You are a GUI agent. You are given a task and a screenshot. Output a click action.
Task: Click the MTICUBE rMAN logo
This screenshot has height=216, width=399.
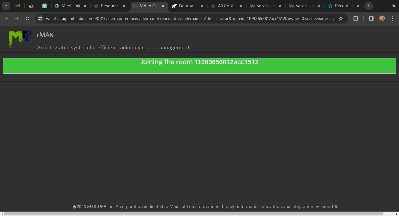tap(20, 39)
